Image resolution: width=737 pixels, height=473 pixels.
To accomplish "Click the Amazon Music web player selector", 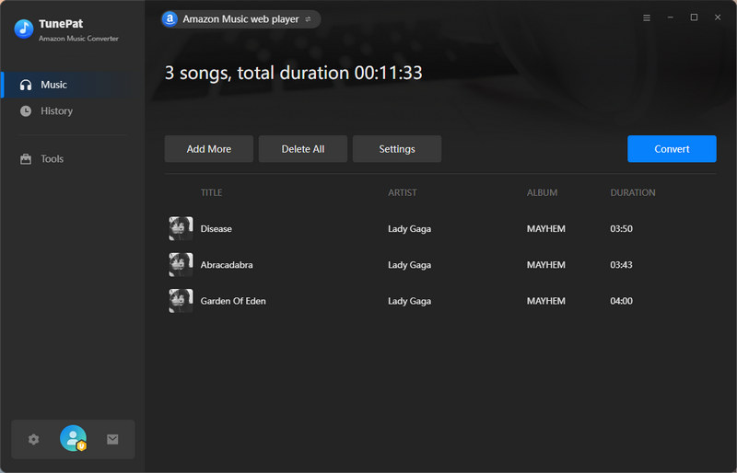I will [240, 19].
